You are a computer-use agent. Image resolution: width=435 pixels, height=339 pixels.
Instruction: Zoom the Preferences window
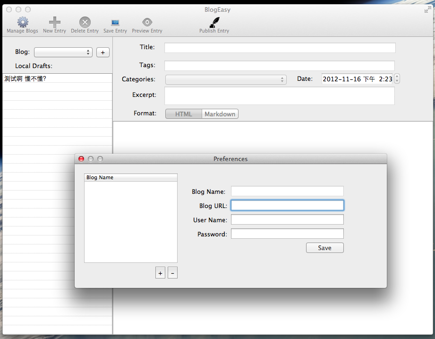tap(100, 159)
